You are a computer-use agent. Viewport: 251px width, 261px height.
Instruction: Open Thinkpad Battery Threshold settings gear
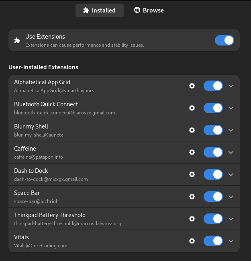pyautogui.click(x=192, y=219)
